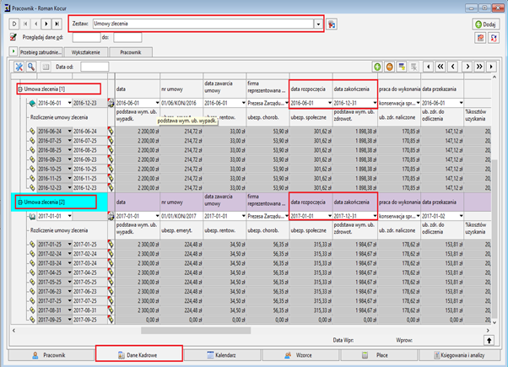Click the table edit icon in toolbar
508x367 pixels.
click(402, 67)
